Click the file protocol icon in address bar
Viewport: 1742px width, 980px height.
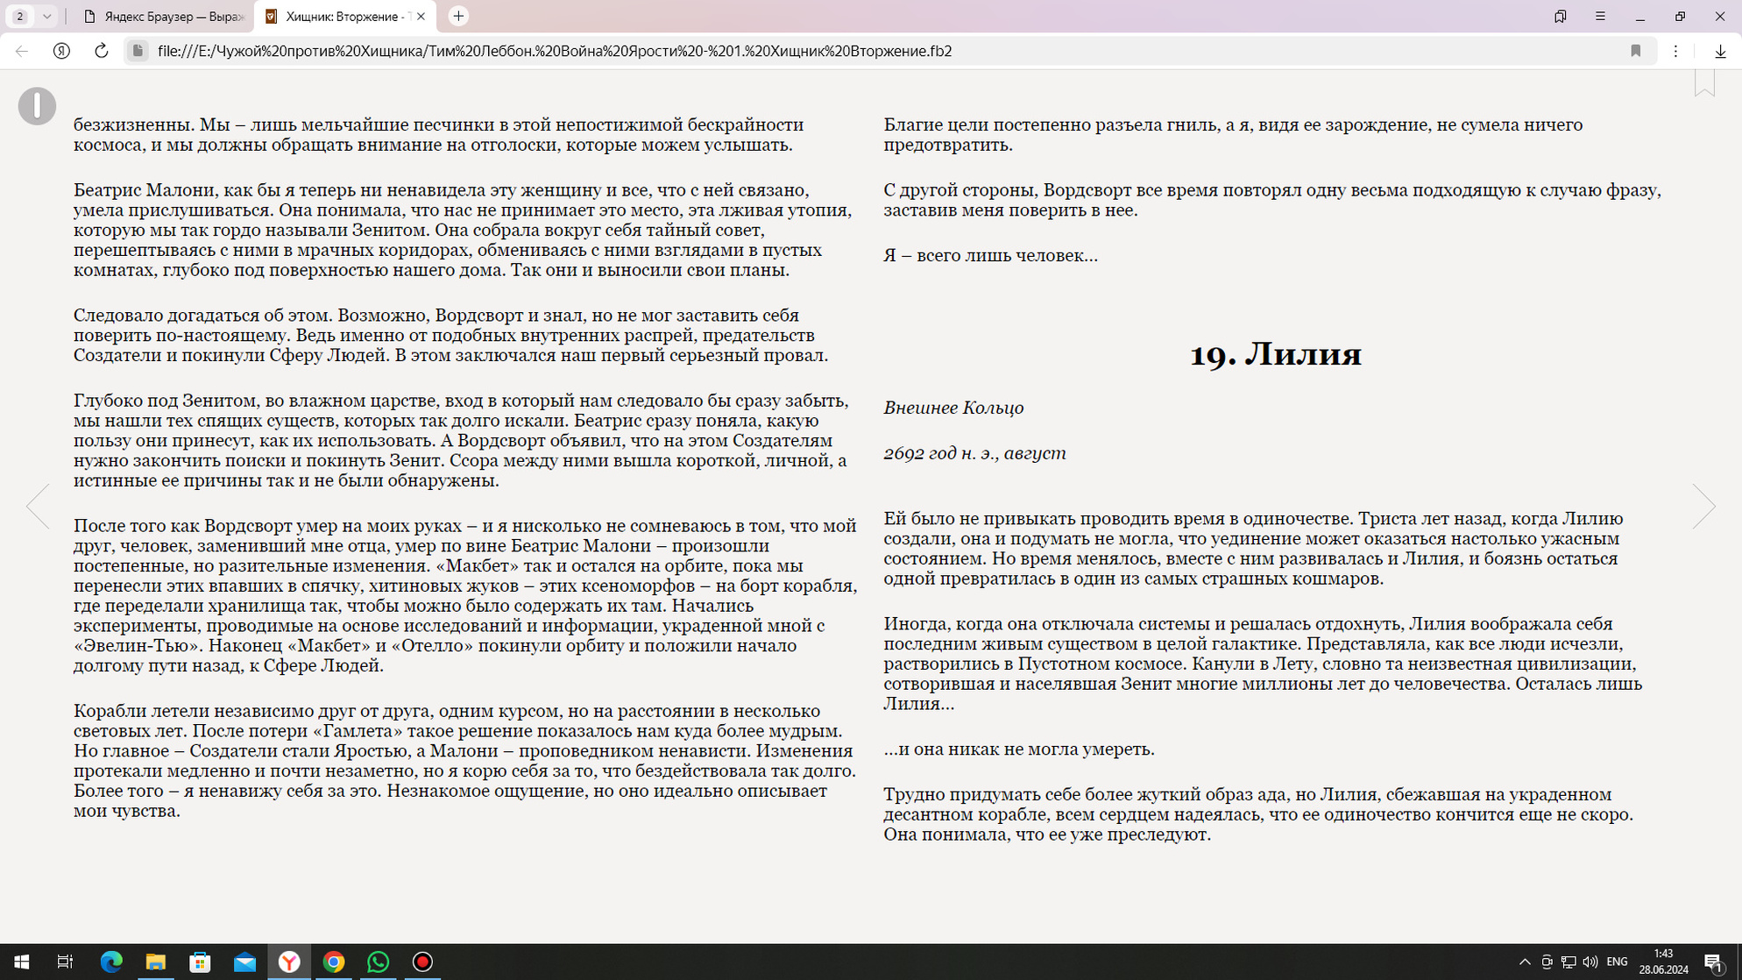click(x=138, y=51)
